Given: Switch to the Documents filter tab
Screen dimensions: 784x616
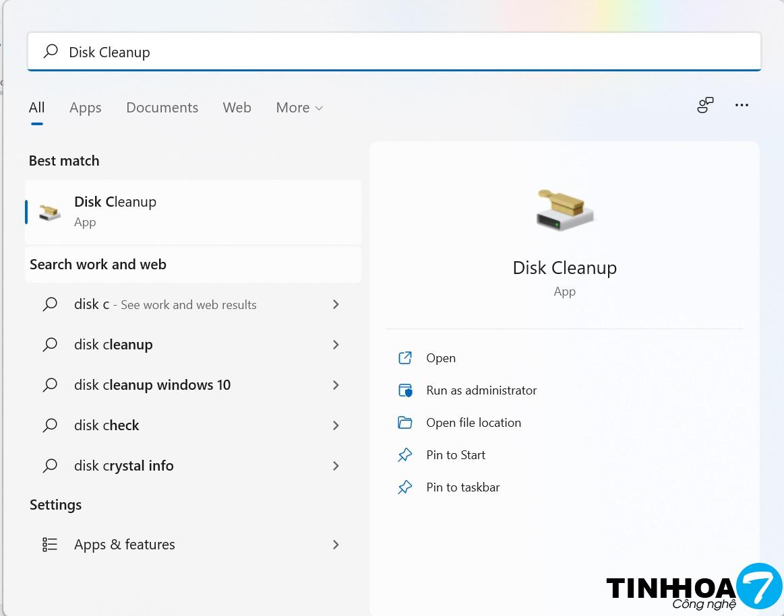Looking at the screenshot, I should click(x=162, y=108).
